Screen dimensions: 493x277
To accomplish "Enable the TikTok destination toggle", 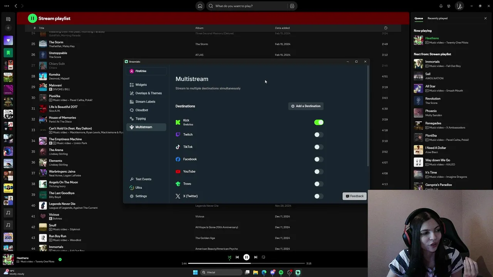I will 319,147.
